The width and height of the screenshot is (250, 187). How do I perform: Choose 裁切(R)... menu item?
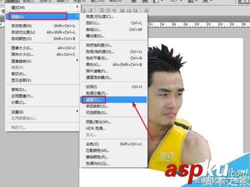(x=42, y=74)
